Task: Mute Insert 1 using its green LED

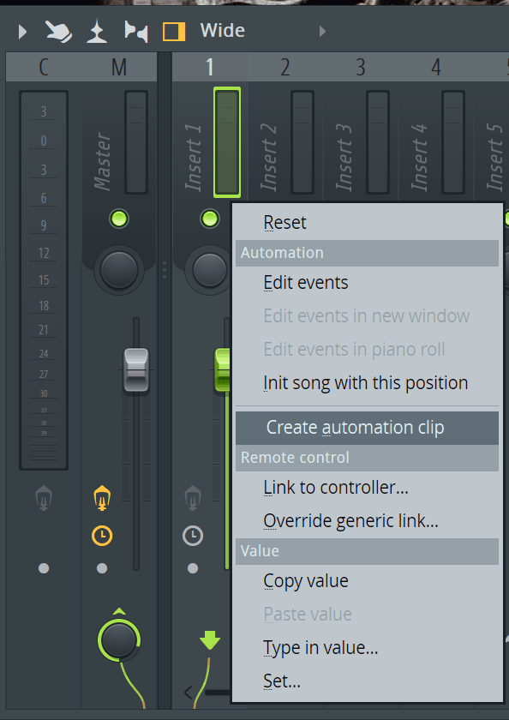Action: pos(210,219)
